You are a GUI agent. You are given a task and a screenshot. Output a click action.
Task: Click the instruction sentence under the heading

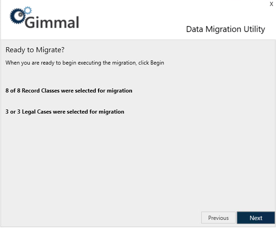click(x=84, y=63)
